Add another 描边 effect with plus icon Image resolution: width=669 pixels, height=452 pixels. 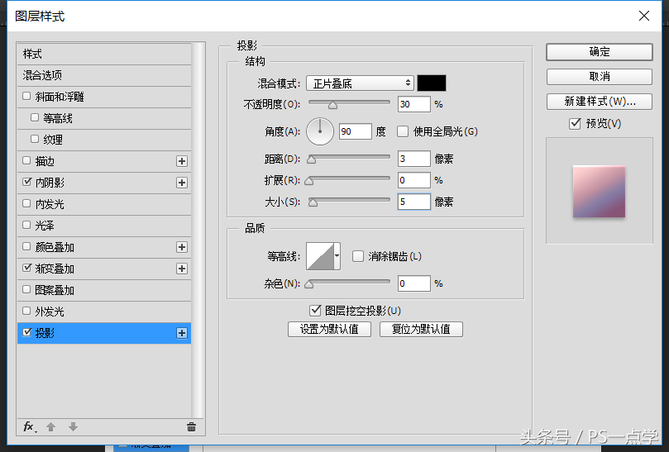(x=182, y=161)
